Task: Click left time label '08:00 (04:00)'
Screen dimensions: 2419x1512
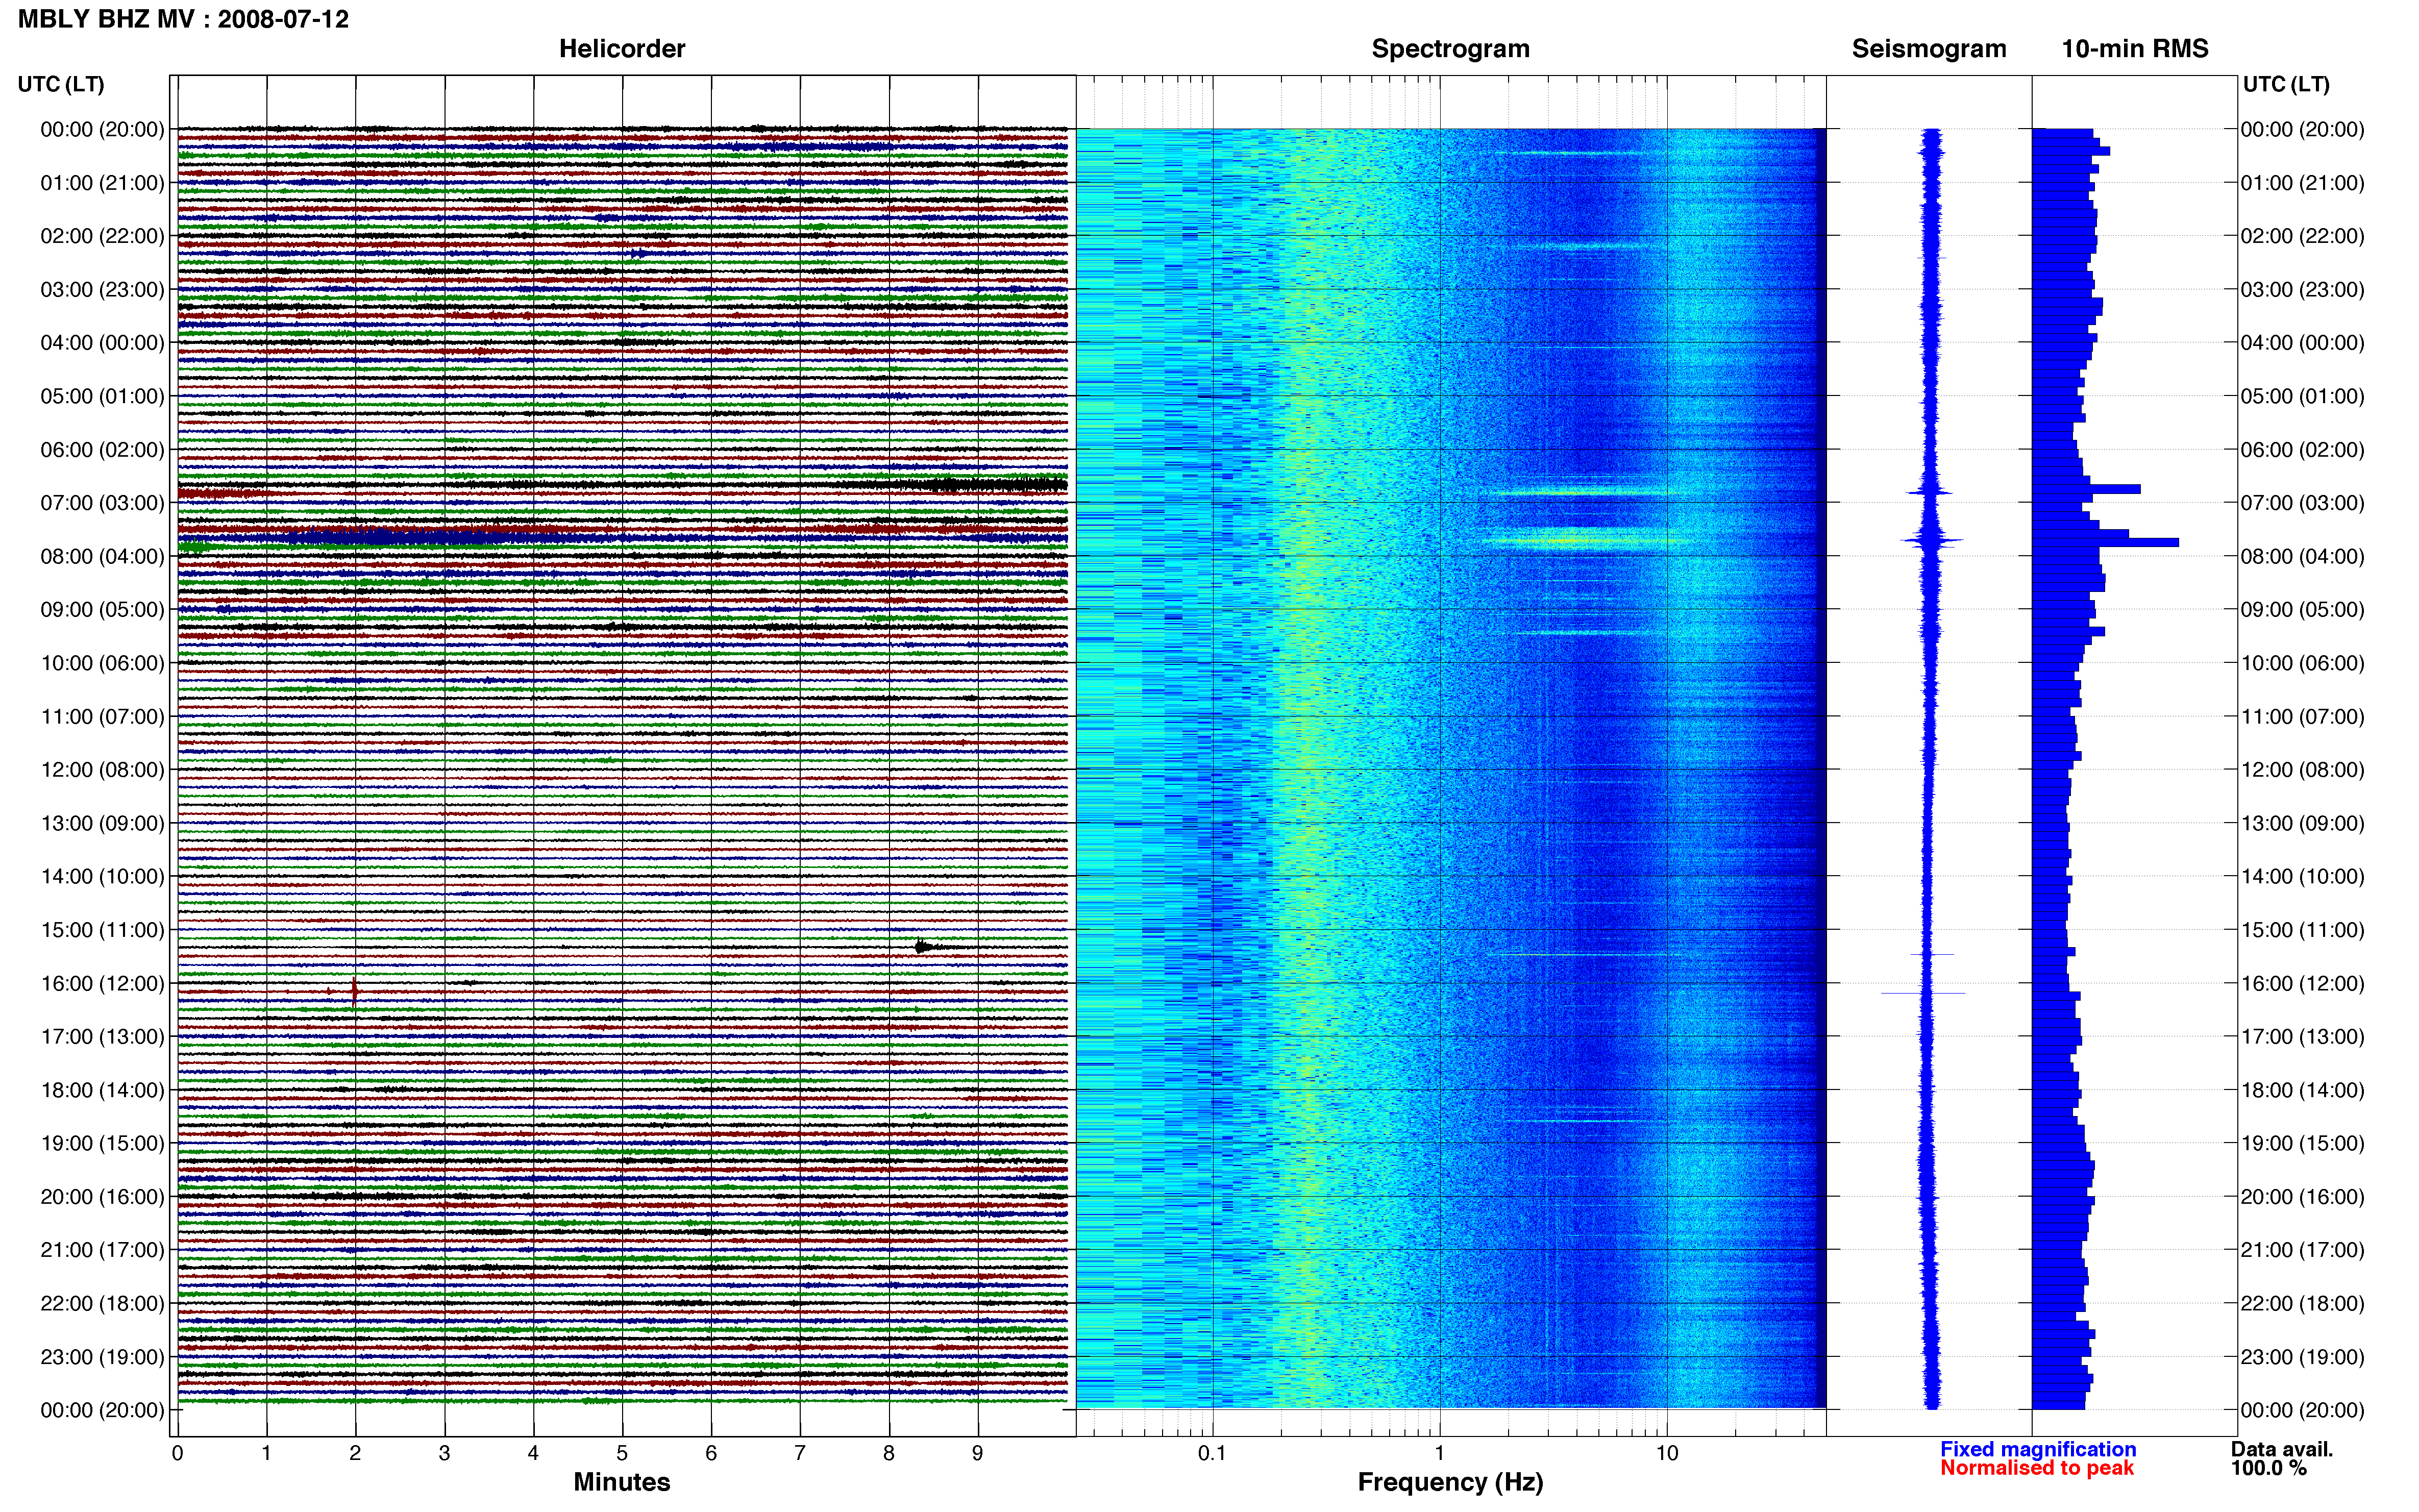Action: (x=102, y=556)
